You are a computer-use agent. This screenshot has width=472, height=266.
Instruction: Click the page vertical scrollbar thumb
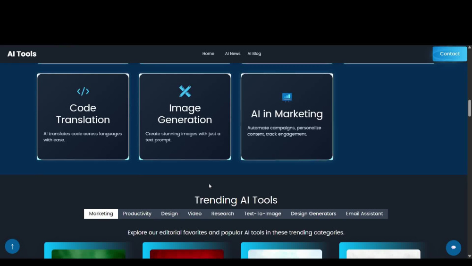point(470,108)
